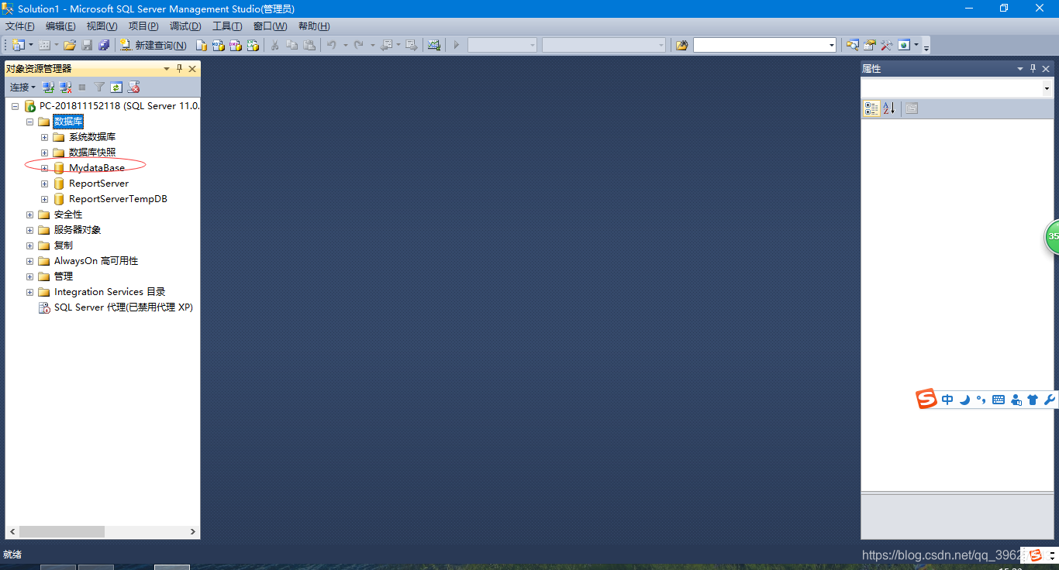Click the Open File folder icon
The height and width of the screenshot is (570, 1059).
70,45
